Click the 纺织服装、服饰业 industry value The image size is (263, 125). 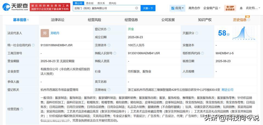pos(139,71)
